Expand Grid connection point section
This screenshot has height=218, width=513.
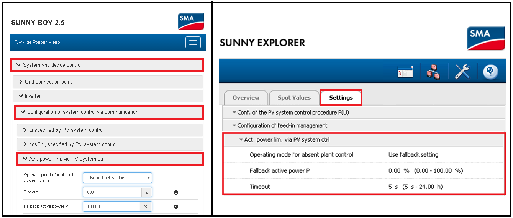108,82
